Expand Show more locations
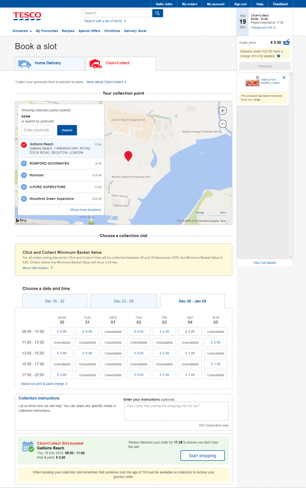The image size is (306, 488). click(x=86, y=209)
